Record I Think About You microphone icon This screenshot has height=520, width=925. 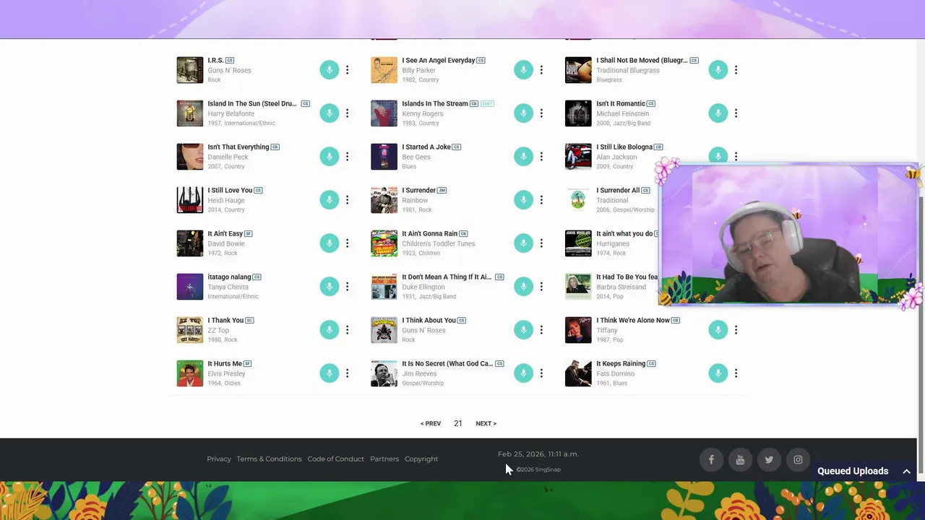[x=523, y=329]
